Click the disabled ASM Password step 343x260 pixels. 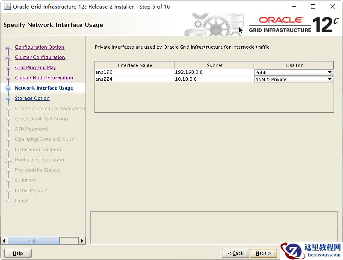[x=31, y=129]
